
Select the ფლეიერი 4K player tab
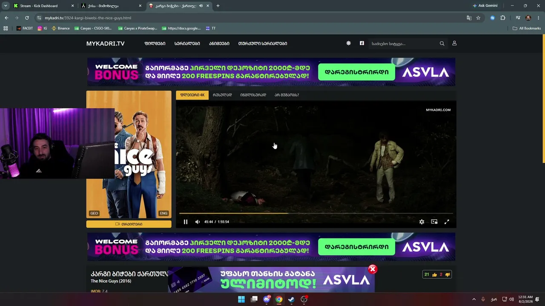click(192, 95)
